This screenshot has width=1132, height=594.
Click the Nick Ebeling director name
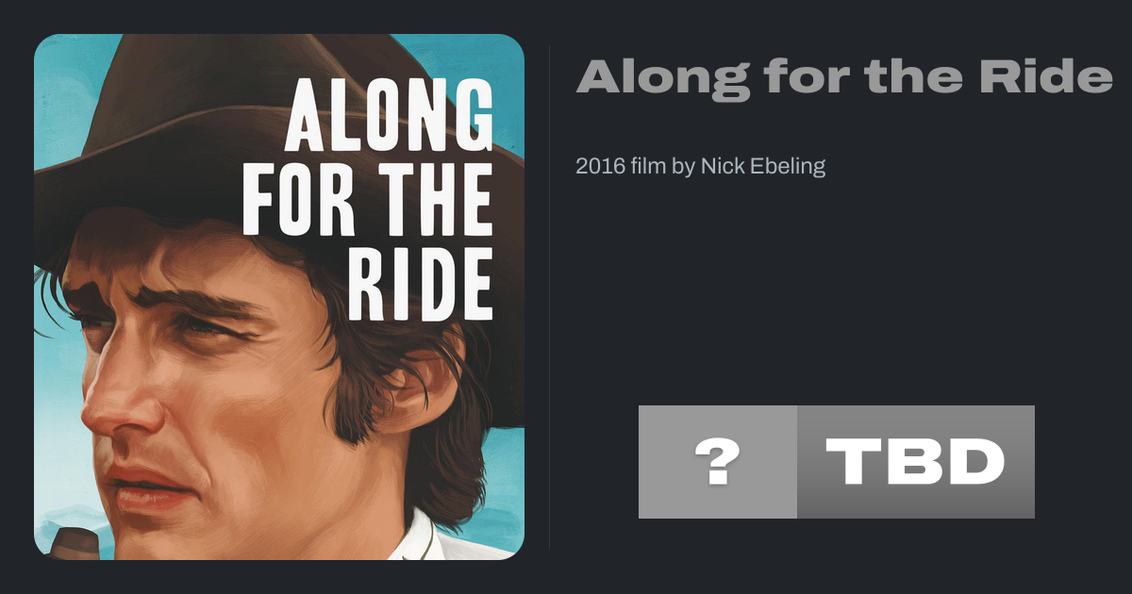pos(762,167)
